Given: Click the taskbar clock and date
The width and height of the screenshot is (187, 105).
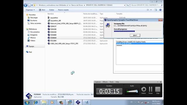Looking at the screenshot, I should tap(156, 102).
